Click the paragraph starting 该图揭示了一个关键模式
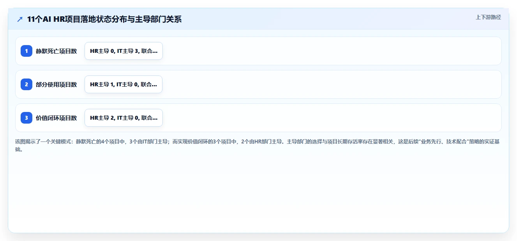The image size is (517, 241). coord(258,146)
